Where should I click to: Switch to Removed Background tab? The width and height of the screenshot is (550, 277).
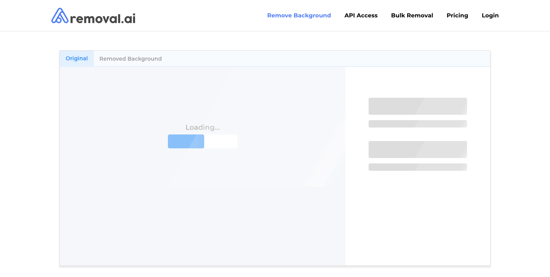pos(130,59)
